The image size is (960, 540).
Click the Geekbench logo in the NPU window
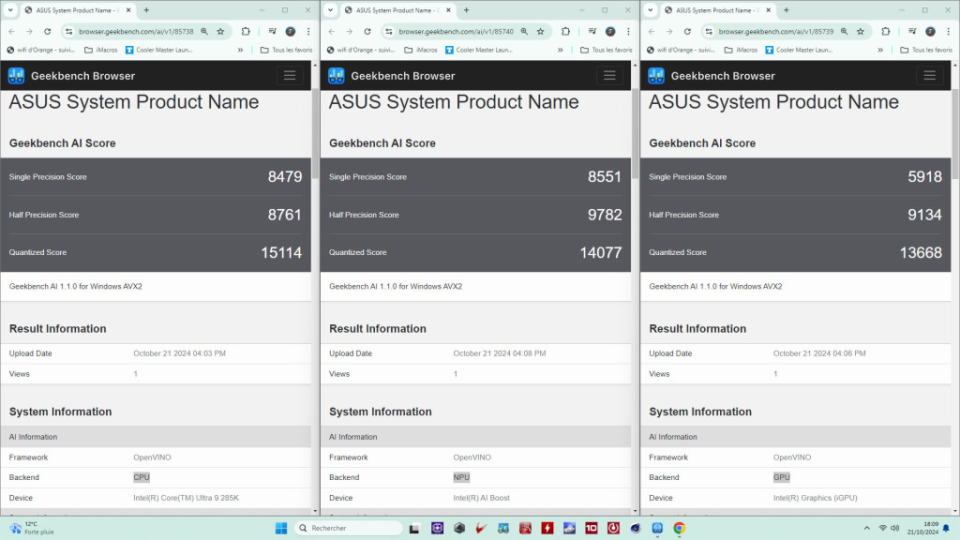pos(337,76)
